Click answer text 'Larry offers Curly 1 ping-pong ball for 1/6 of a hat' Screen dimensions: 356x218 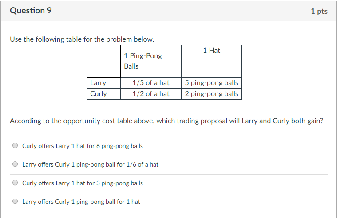tap(90, 164)
